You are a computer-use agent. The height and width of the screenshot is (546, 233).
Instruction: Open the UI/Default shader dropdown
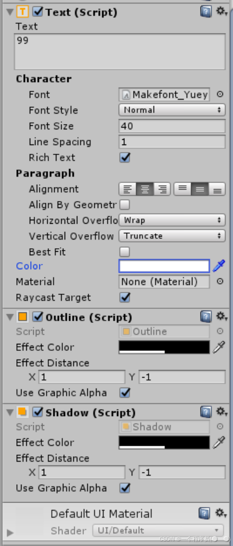click(x=158, y=531)
